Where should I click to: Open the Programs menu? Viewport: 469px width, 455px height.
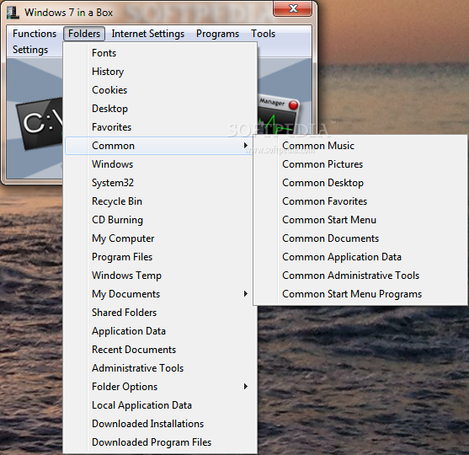(x=217, y=34)
